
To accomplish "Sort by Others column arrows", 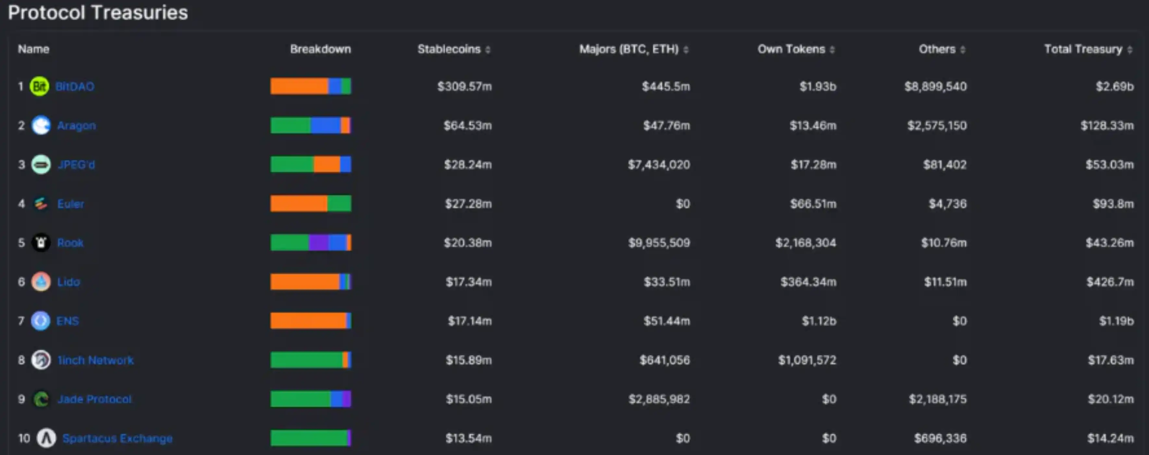I will click(963, 49).
